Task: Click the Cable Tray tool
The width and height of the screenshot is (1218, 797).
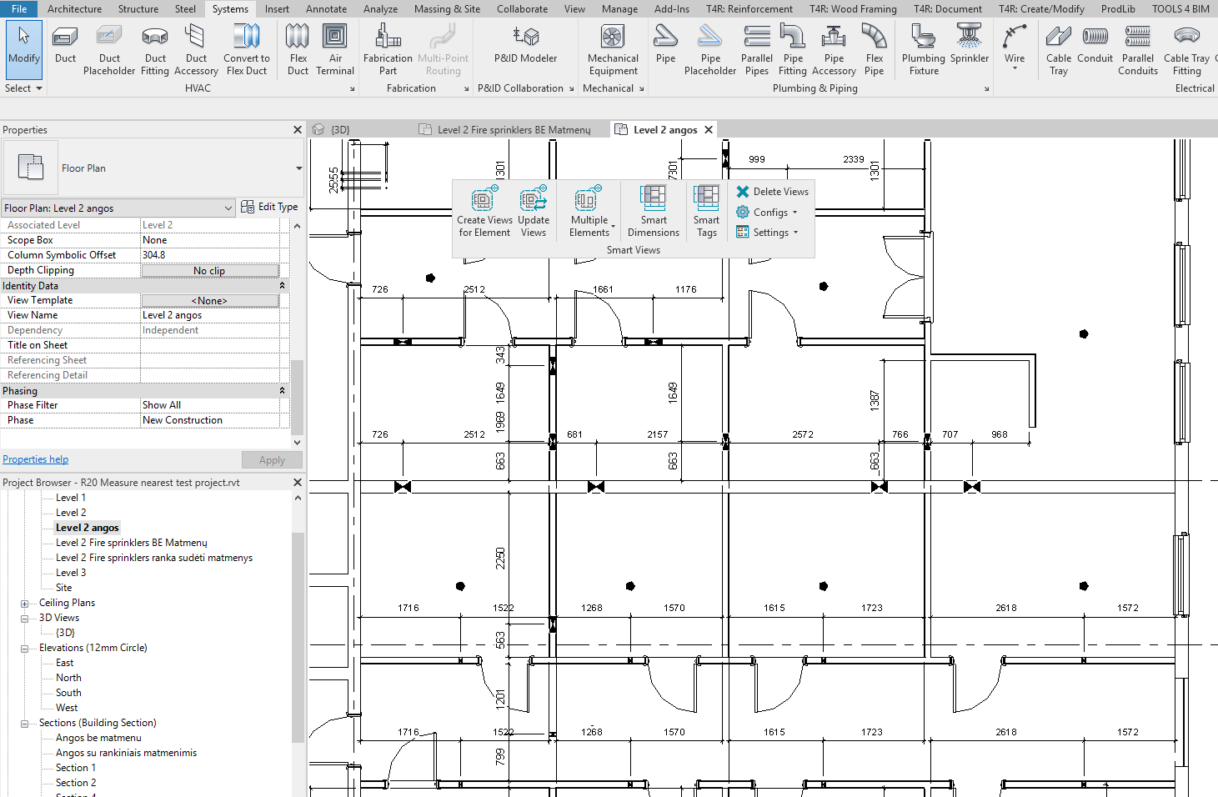Action: click(x=1059, y=50)
